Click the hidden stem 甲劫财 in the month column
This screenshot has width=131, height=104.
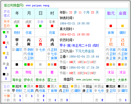[x=29, y=50]
